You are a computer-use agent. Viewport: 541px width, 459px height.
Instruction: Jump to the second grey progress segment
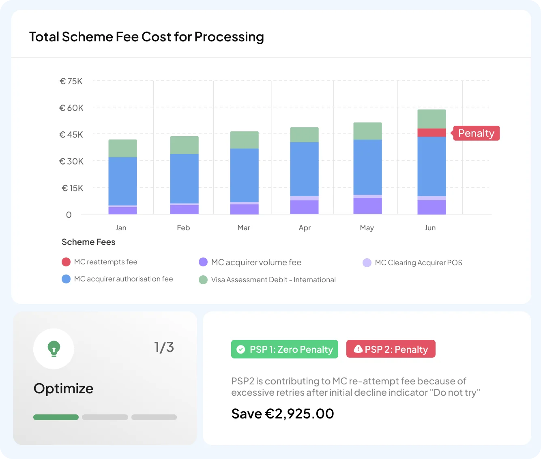pyautogui.click(x=105, y=417)
